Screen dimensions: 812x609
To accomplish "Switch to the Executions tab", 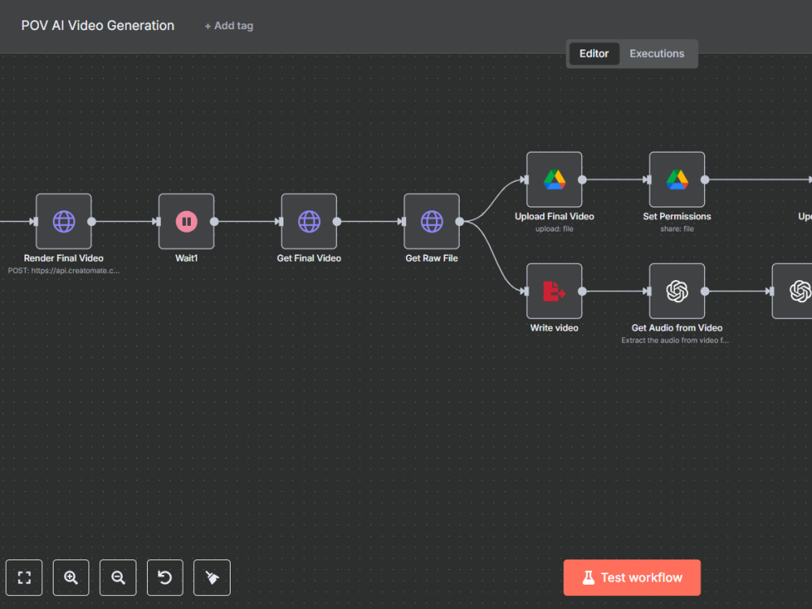I will tap(657, 54).
